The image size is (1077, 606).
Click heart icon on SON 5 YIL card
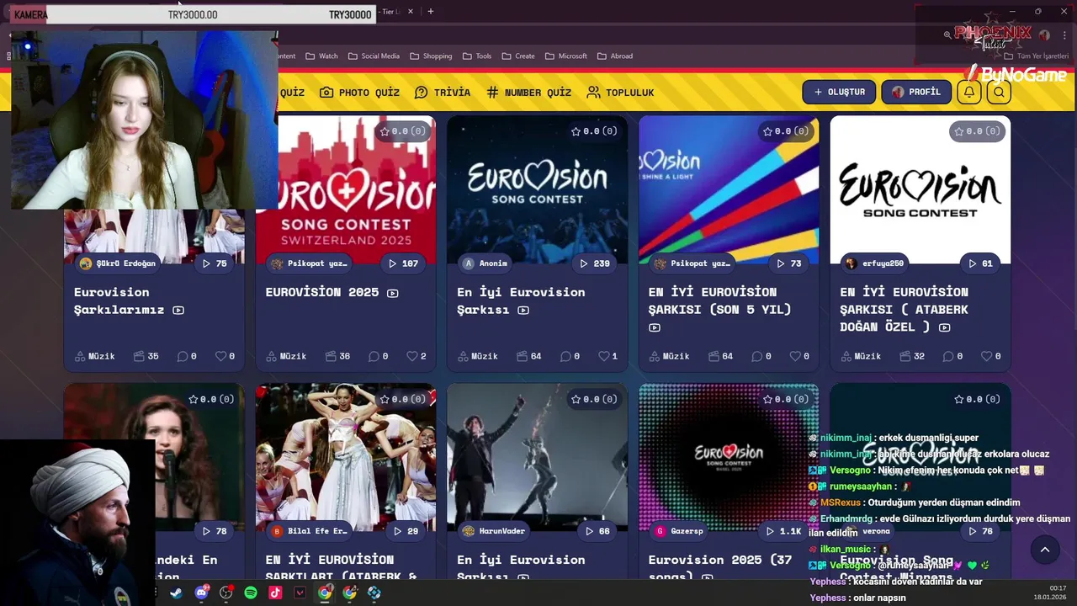[x=795, y=356]
